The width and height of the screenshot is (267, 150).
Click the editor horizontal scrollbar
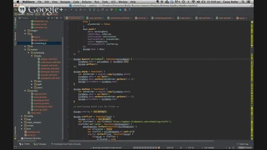point(141,141)
